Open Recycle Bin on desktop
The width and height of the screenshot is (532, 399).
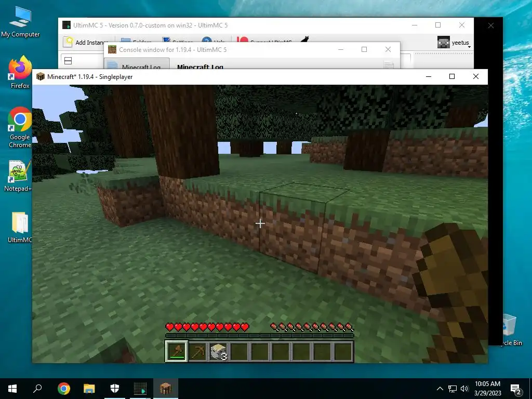510,330
